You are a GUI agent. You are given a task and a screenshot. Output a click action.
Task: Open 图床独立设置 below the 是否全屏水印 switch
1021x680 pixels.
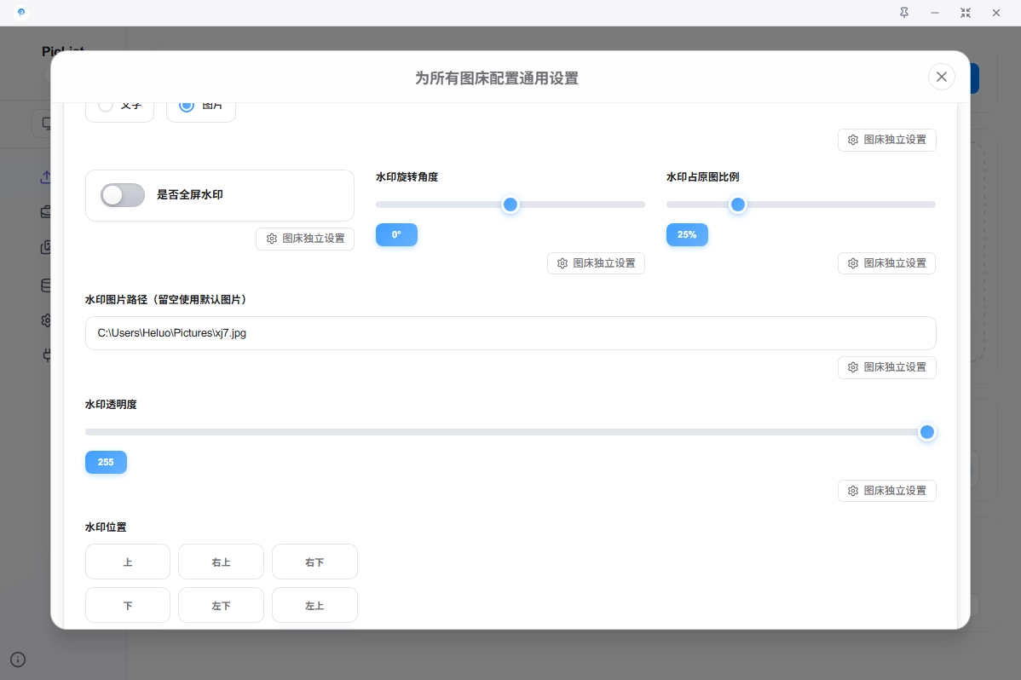click(x=305, y=239)
